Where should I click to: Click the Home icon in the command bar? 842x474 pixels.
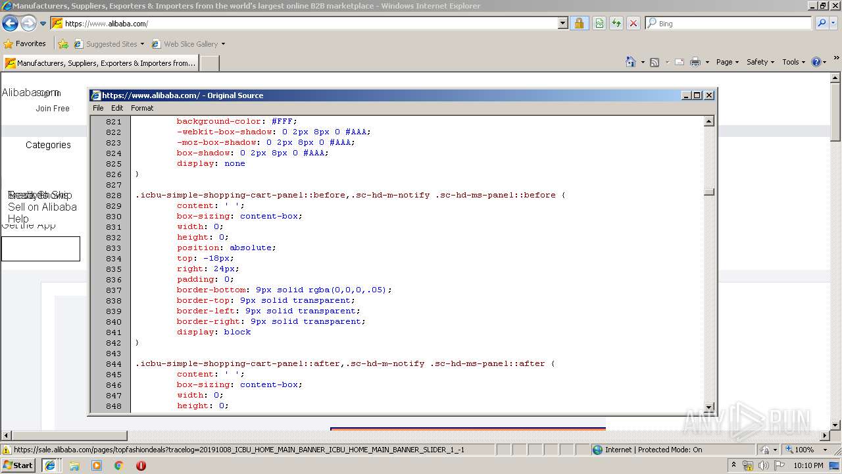click(x=630, y=62)
